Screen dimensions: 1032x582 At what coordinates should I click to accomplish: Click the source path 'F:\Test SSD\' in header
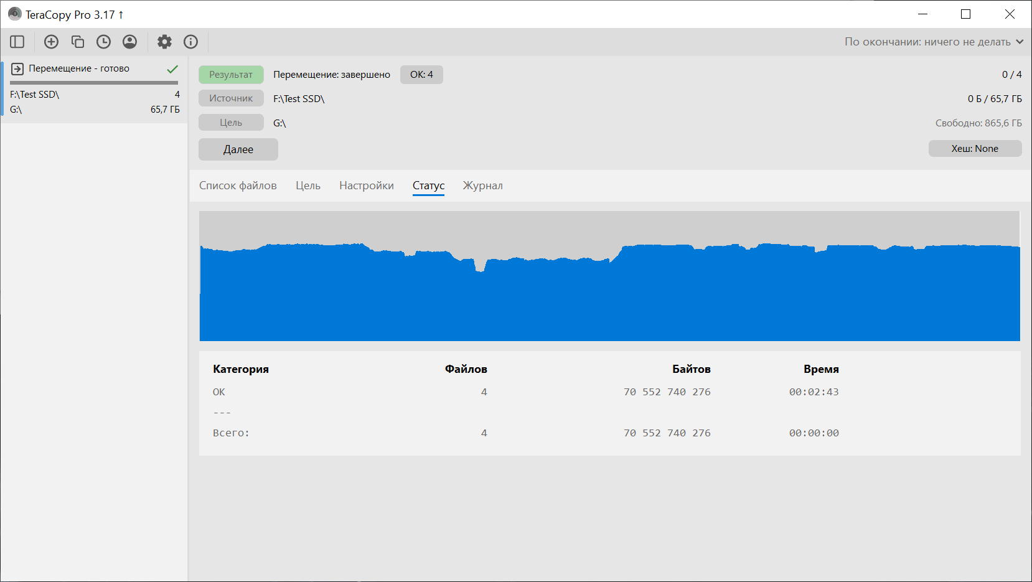(x=299, y=99)
